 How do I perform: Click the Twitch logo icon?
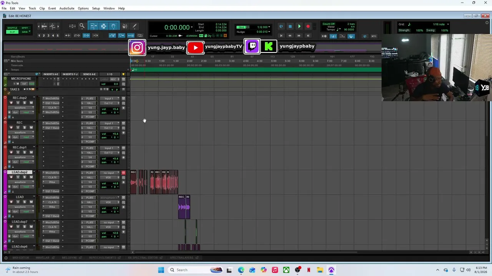(x=252, y=46)
